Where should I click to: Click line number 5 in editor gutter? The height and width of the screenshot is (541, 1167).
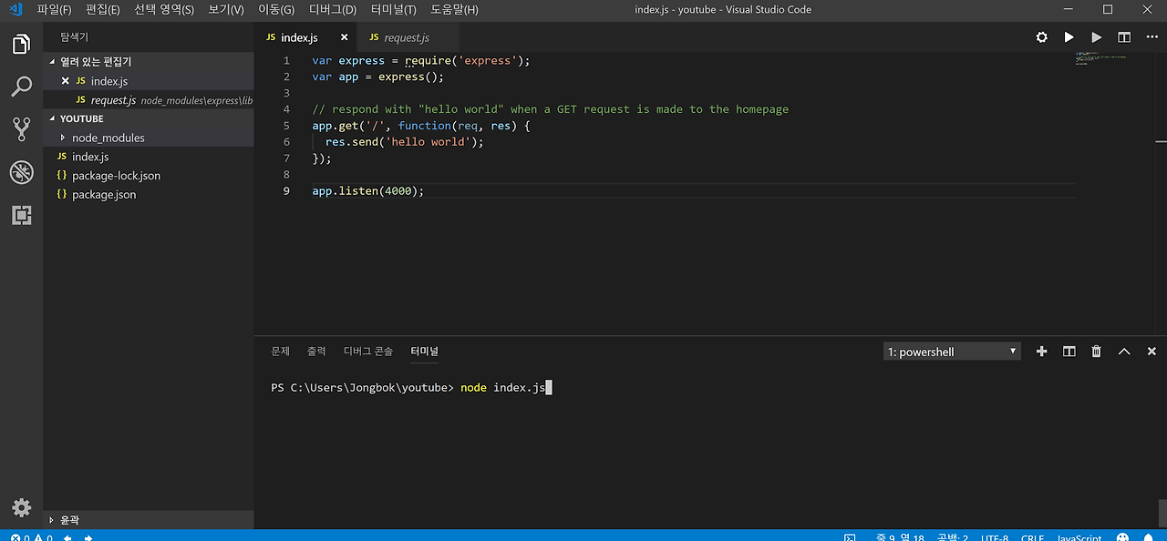286,126
